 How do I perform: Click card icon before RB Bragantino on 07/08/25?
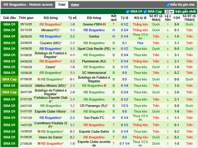pyautogui.click(x=39, y=79)
